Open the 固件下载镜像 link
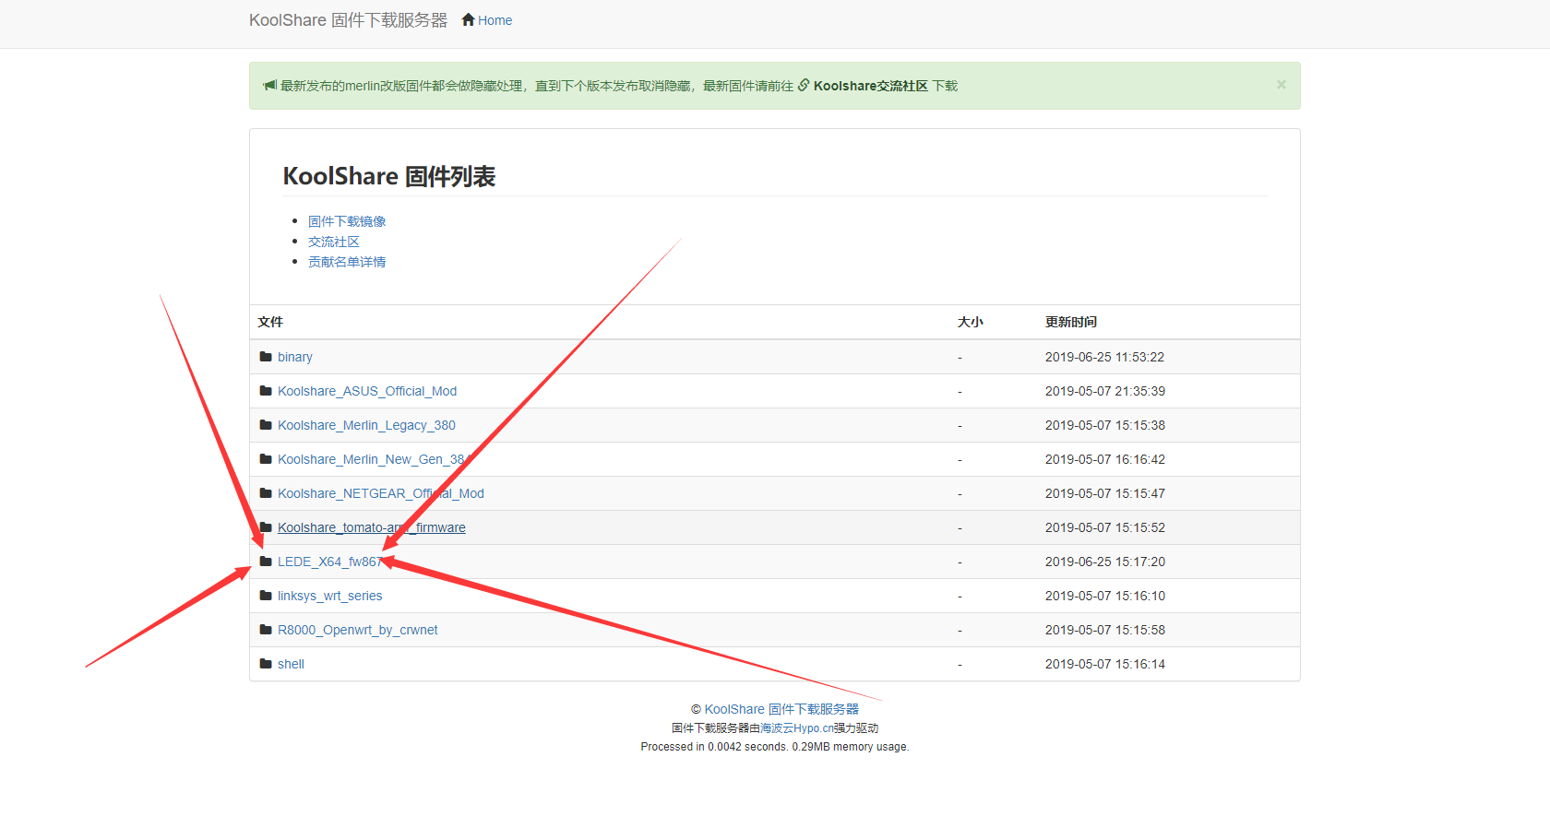 347,221
